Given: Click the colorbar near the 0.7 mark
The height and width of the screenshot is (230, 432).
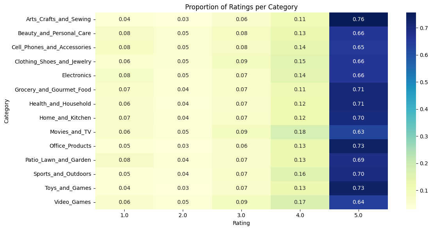Looking at the screenshot, I should (411, 28).
